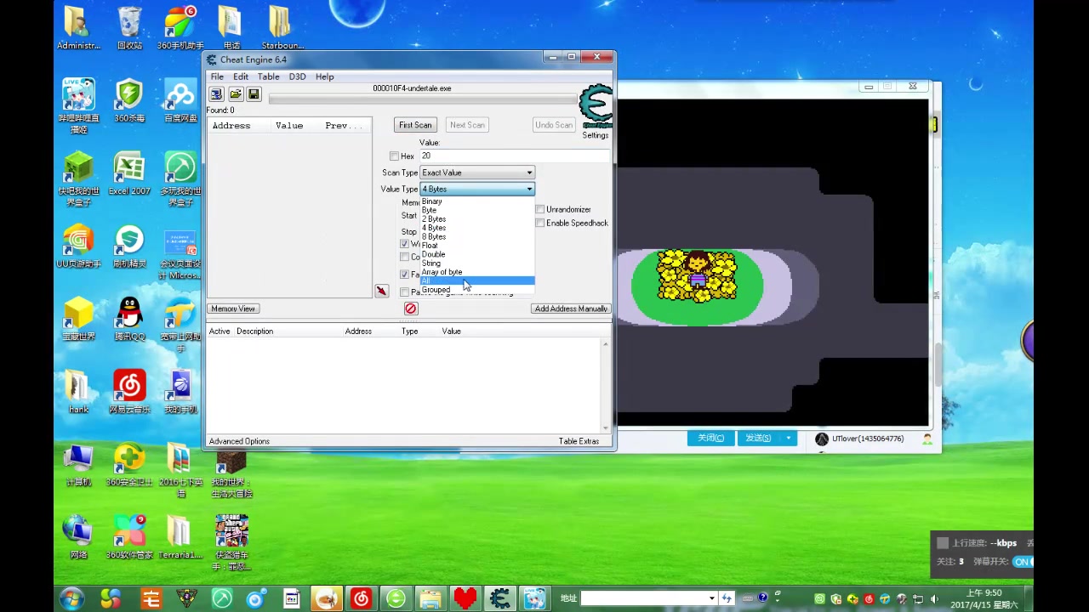Open NetEase Cloud Music desktop icon
Viewport: 1089px width, 612px height.
click(x=129, y=393)
